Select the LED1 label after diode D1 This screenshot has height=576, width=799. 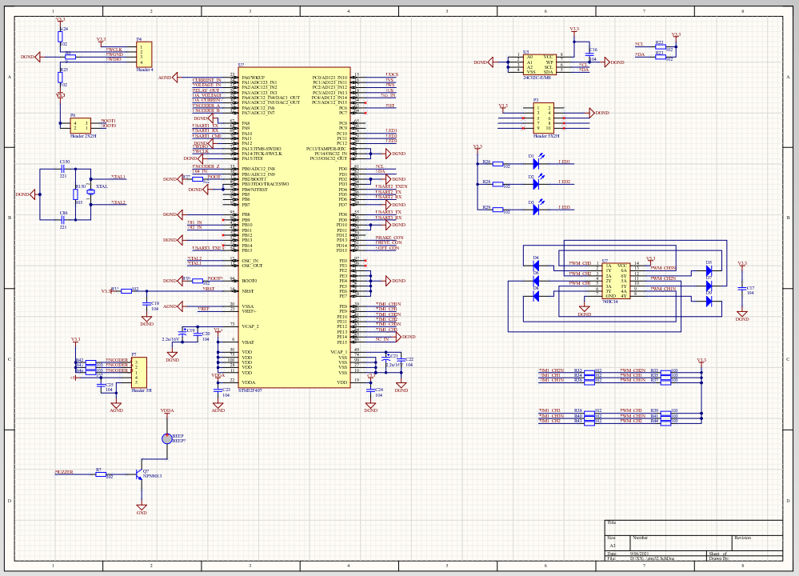coord(564,162)
